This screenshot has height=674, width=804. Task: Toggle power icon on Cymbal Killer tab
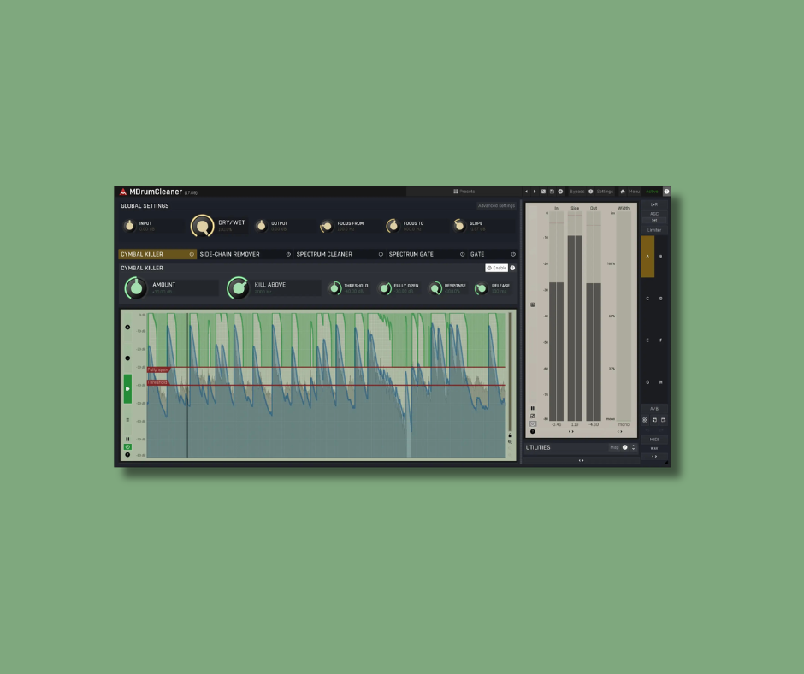coord(192,254)
